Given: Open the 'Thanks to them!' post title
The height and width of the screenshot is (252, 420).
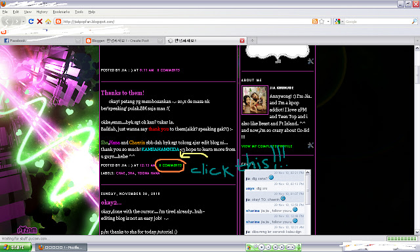Looking at the screenshot, I should (123, 93).
